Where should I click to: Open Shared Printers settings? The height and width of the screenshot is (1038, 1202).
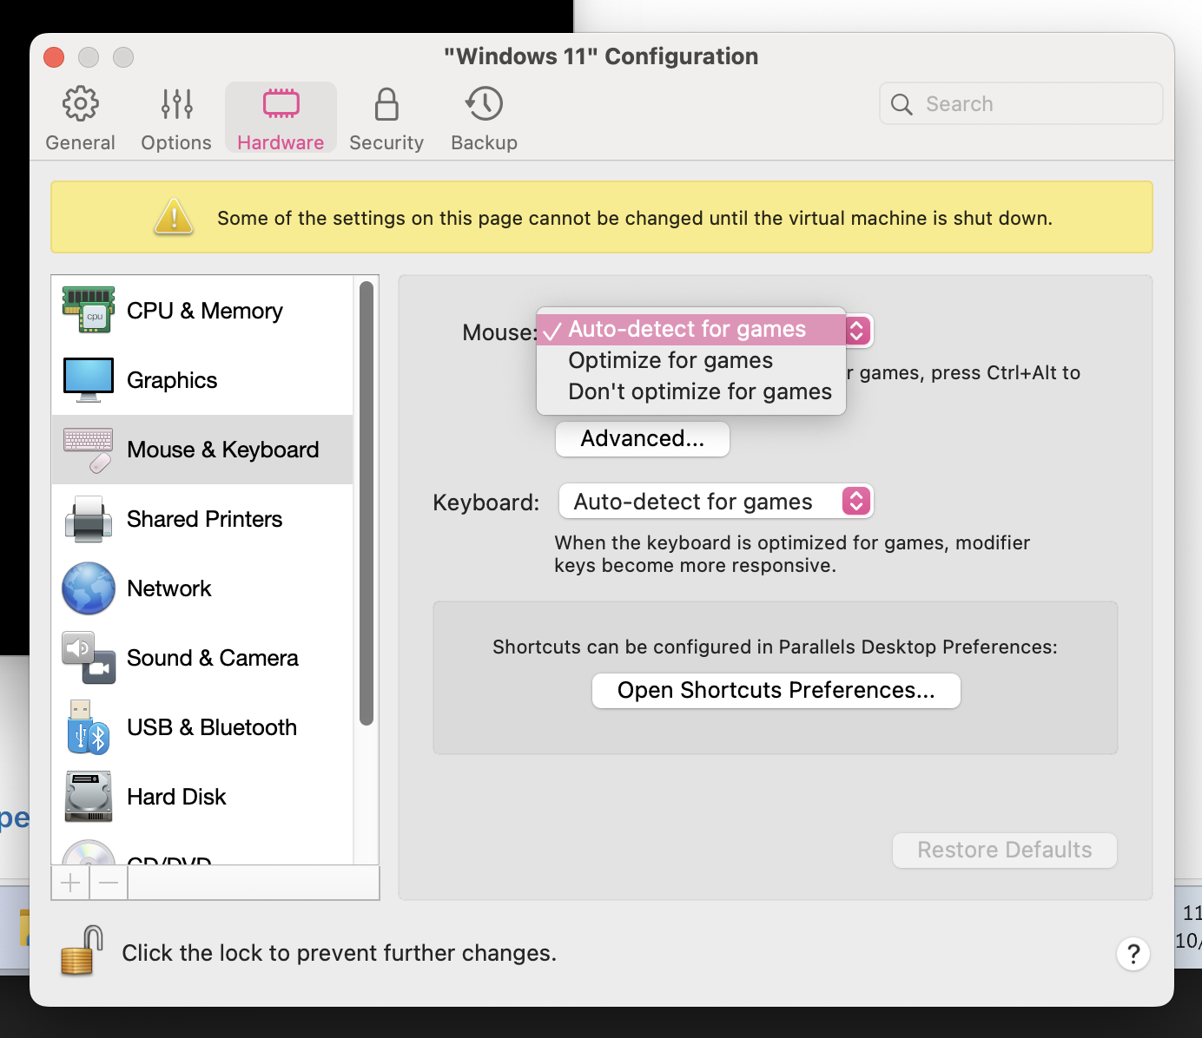tap(204, 519)
